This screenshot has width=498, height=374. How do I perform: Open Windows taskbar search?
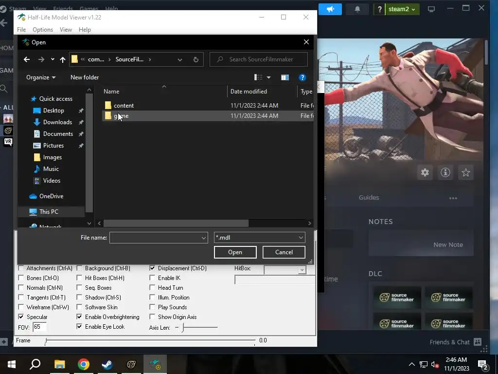tap(35, 364)
